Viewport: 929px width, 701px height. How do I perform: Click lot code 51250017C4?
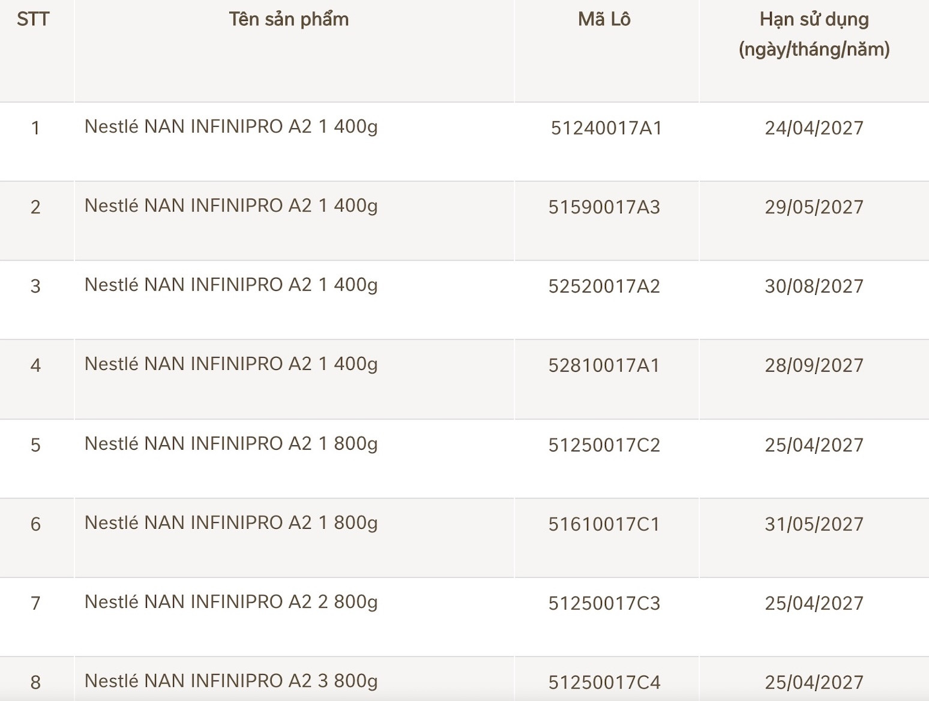(x=604, y=682)
